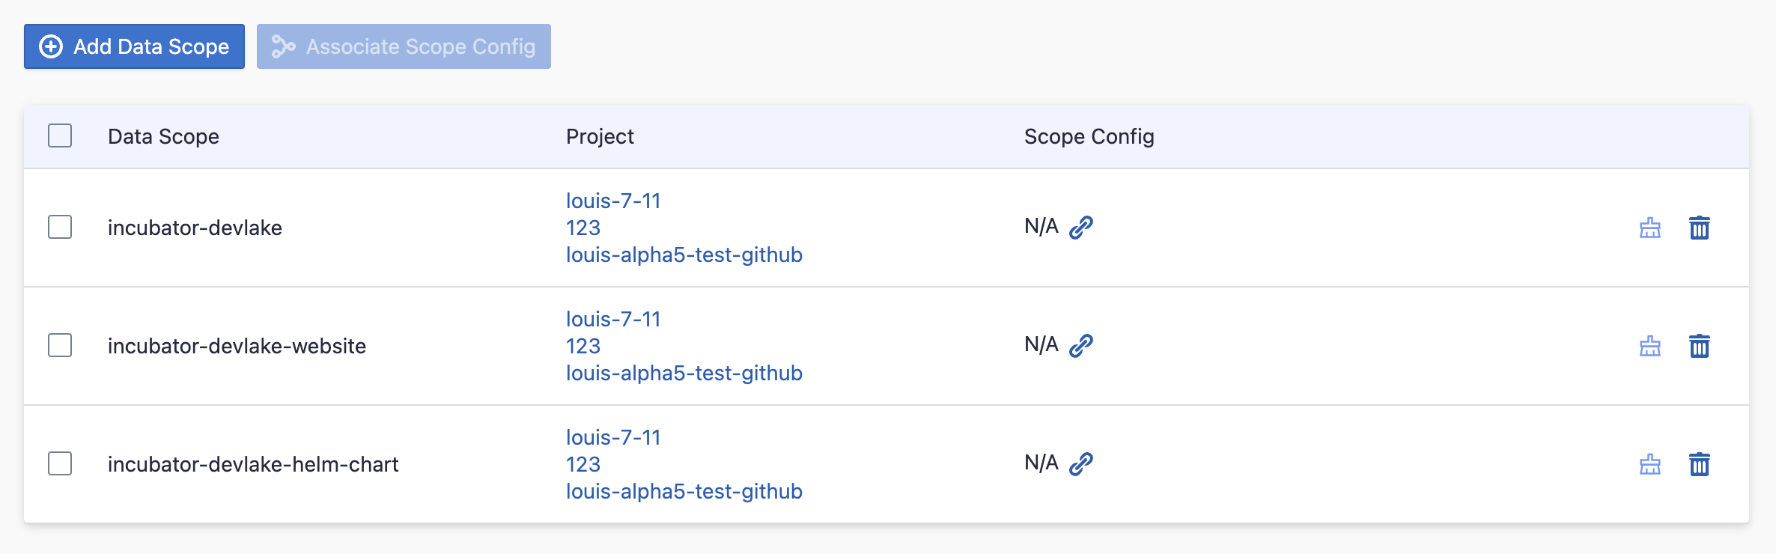Open the 123 project link in the incubator-devlake-website row

click(583, 346)
